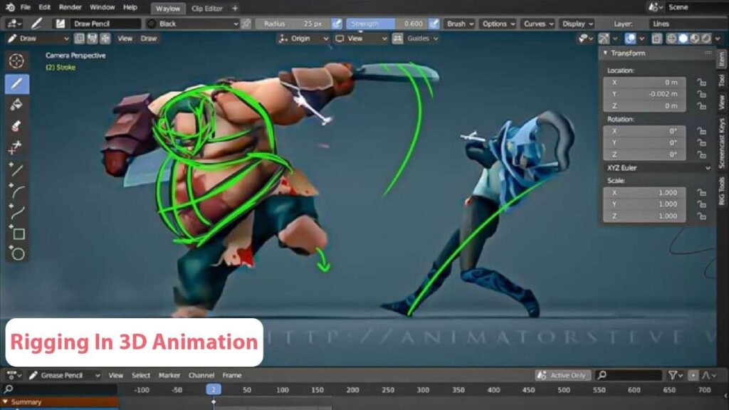Select the Curve drawing tool
The image size is (729, 410).
click(17, 212)
